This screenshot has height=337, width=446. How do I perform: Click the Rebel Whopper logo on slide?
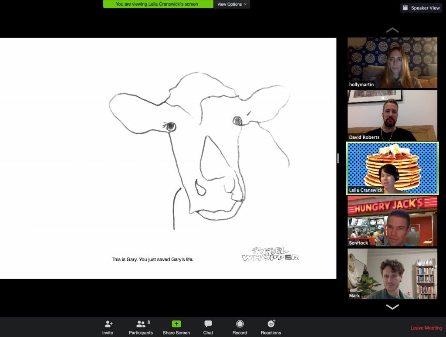click(x=270, y=254)
